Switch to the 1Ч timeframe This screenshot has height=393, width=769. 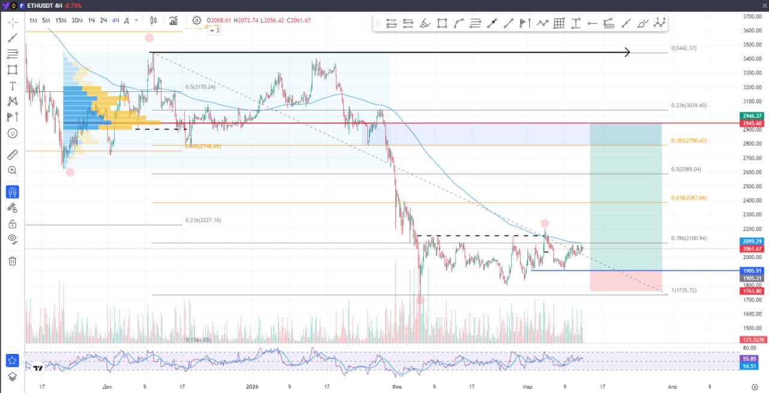pos(91,20)
